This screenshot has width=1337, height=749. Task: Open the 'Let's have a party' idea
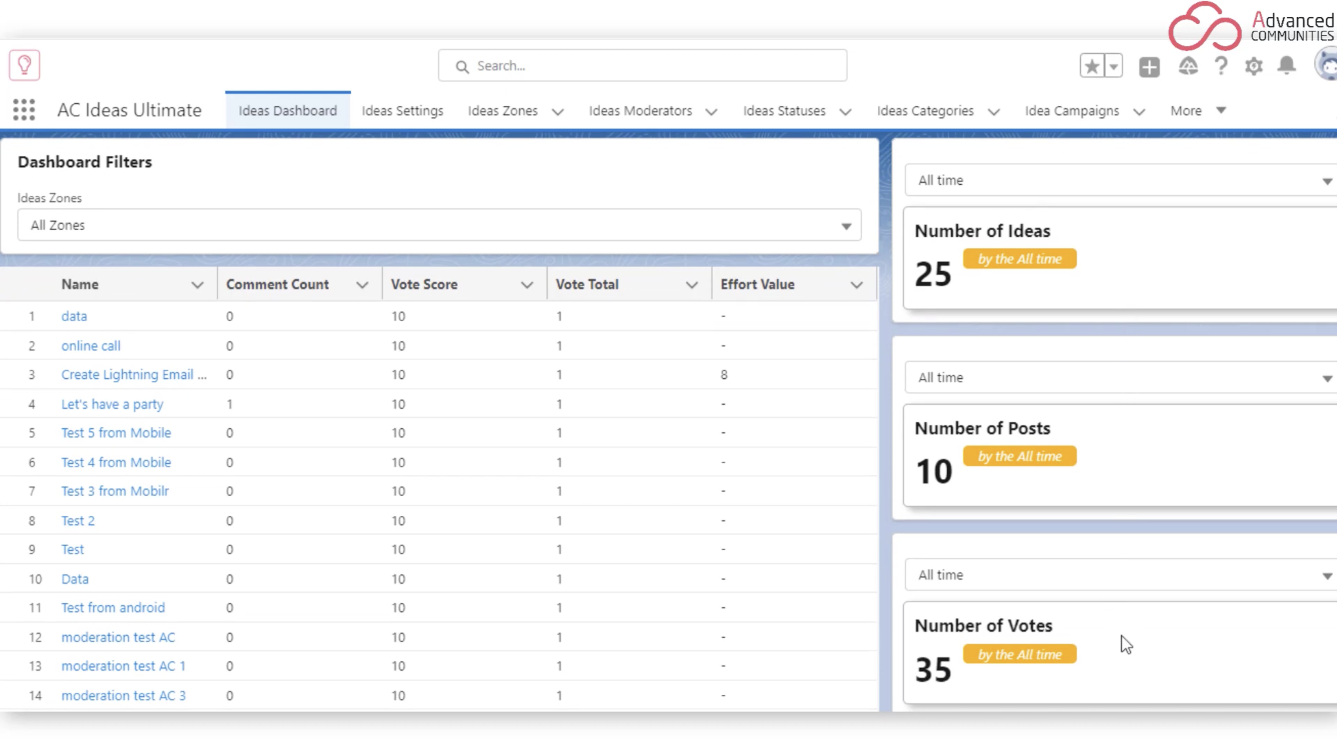112,404
